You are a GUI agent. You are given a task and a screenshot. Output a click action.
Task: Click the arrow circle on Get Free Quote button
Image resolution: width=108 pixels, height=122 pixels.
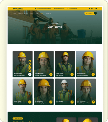tap(95, 13)
